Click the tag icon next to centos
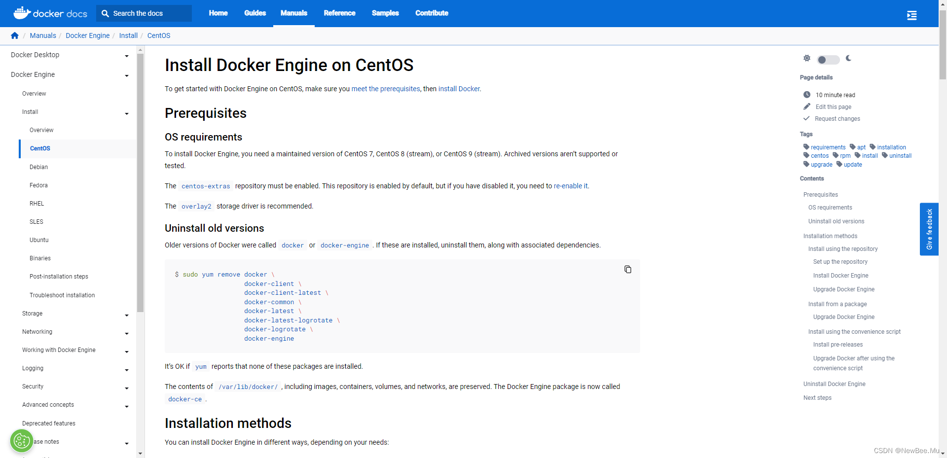The width and height of the screenshot is (947, 458). pyautogui.click(x=806, y=155)
